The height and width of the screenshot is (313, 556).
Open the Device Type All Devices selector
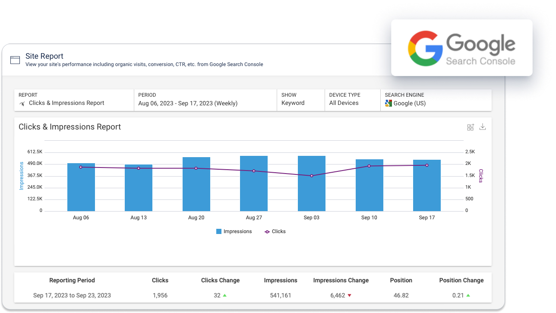point(352,100)
